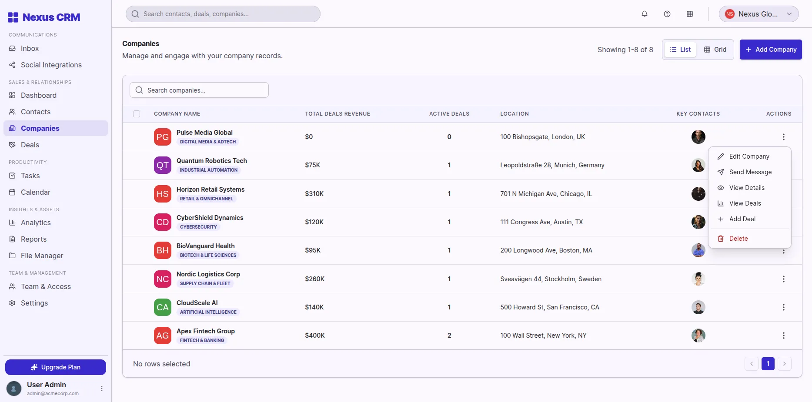812x402 pixels.
Task: Click the Nexus CRM logo
Action: click(x=44, y=17)
